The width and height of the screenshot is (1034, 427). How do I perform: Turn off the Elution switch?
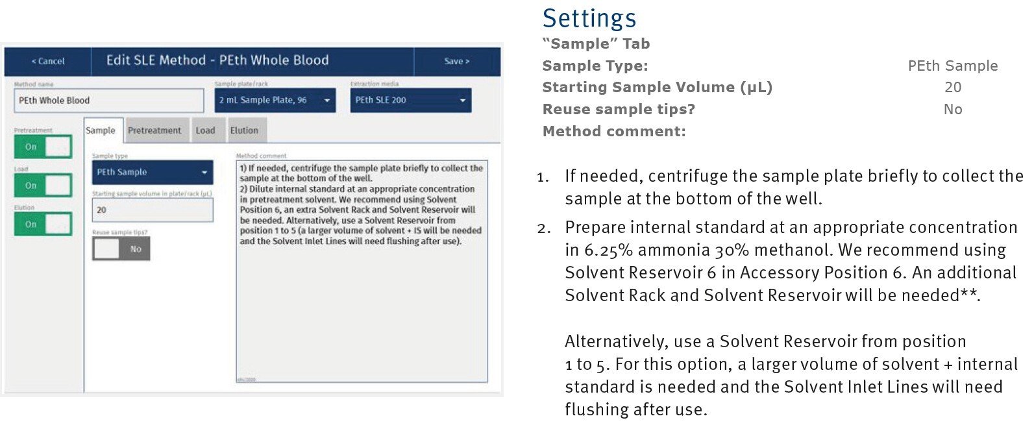(x=43, y=225)
